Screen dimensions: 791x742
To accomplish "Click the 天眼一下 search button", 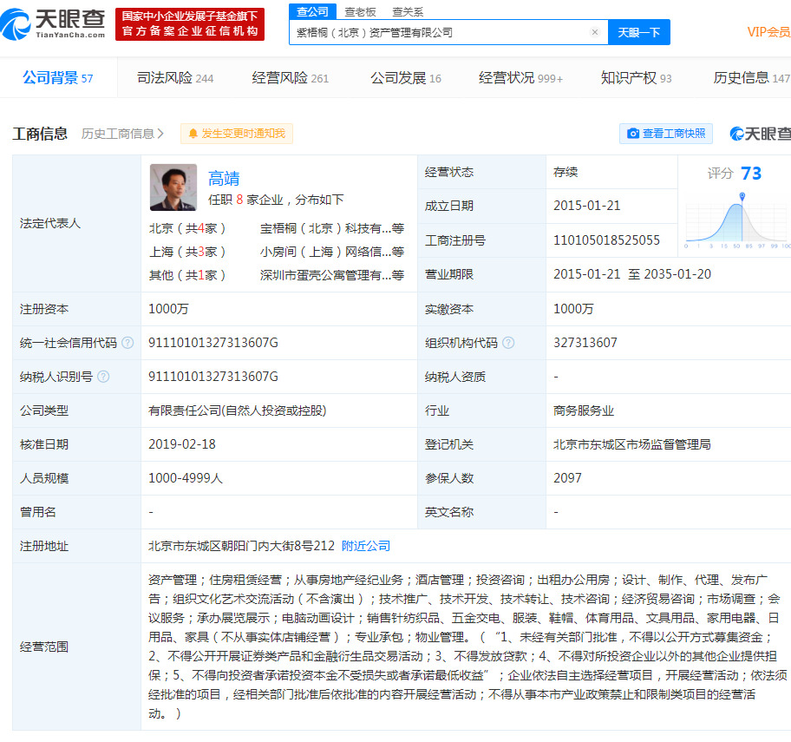I will (x=638, y=32).
